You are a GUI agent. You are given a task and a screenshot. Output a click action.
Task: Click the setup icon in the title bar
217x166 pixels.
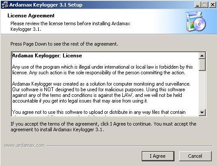5,5
